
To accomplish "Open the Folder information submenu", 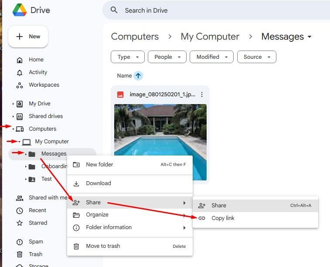I will [x=129, y=227].
